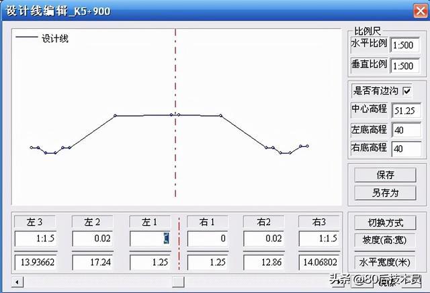
Task: Select width field 14.06802 under 右3
Action: (x=319, y=262)
